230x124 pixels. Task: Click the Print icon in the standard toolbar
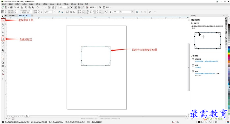coord(22,7)
